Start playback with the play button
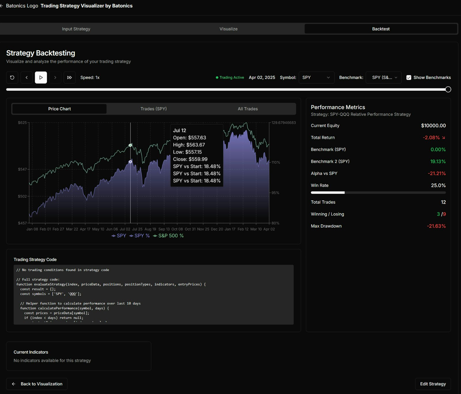 [x=41, y=77]
